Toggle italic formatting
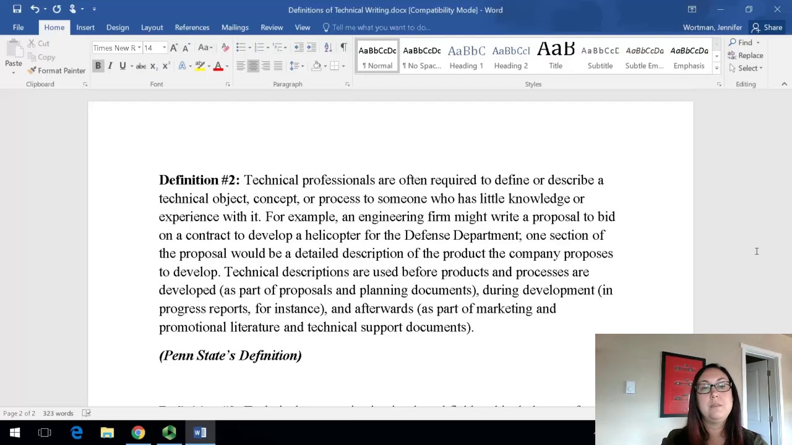Image resolution: width=792 pixels, height=445 pixels. [110, 66]
